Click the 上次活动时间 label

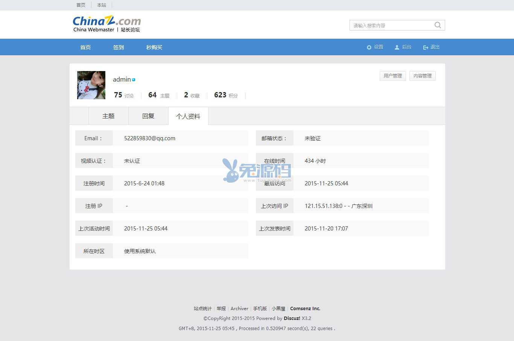tap(94, 229)
